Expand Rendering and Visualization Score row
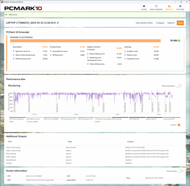The image size is (190, 186). pos(88,58)
